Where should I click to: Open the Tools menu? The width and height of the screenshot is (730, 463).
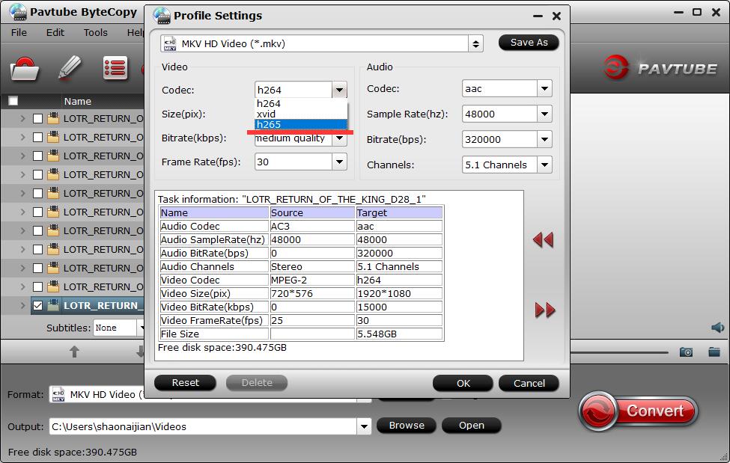point(95,33)
